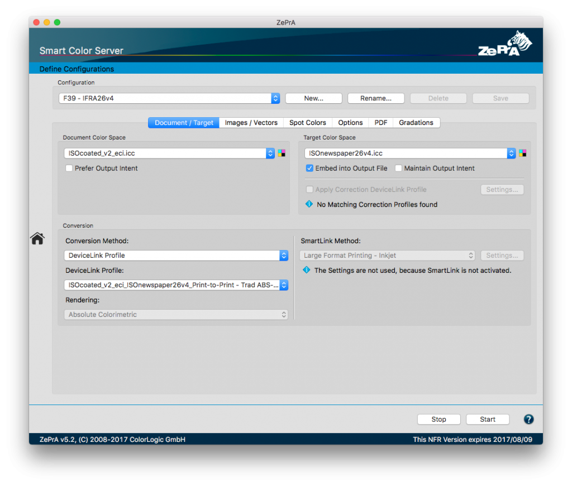The height and width of the screenshot is (486, 572).
Task: Click ZePrA v5.2 copyright text
Action: (112, 439)
